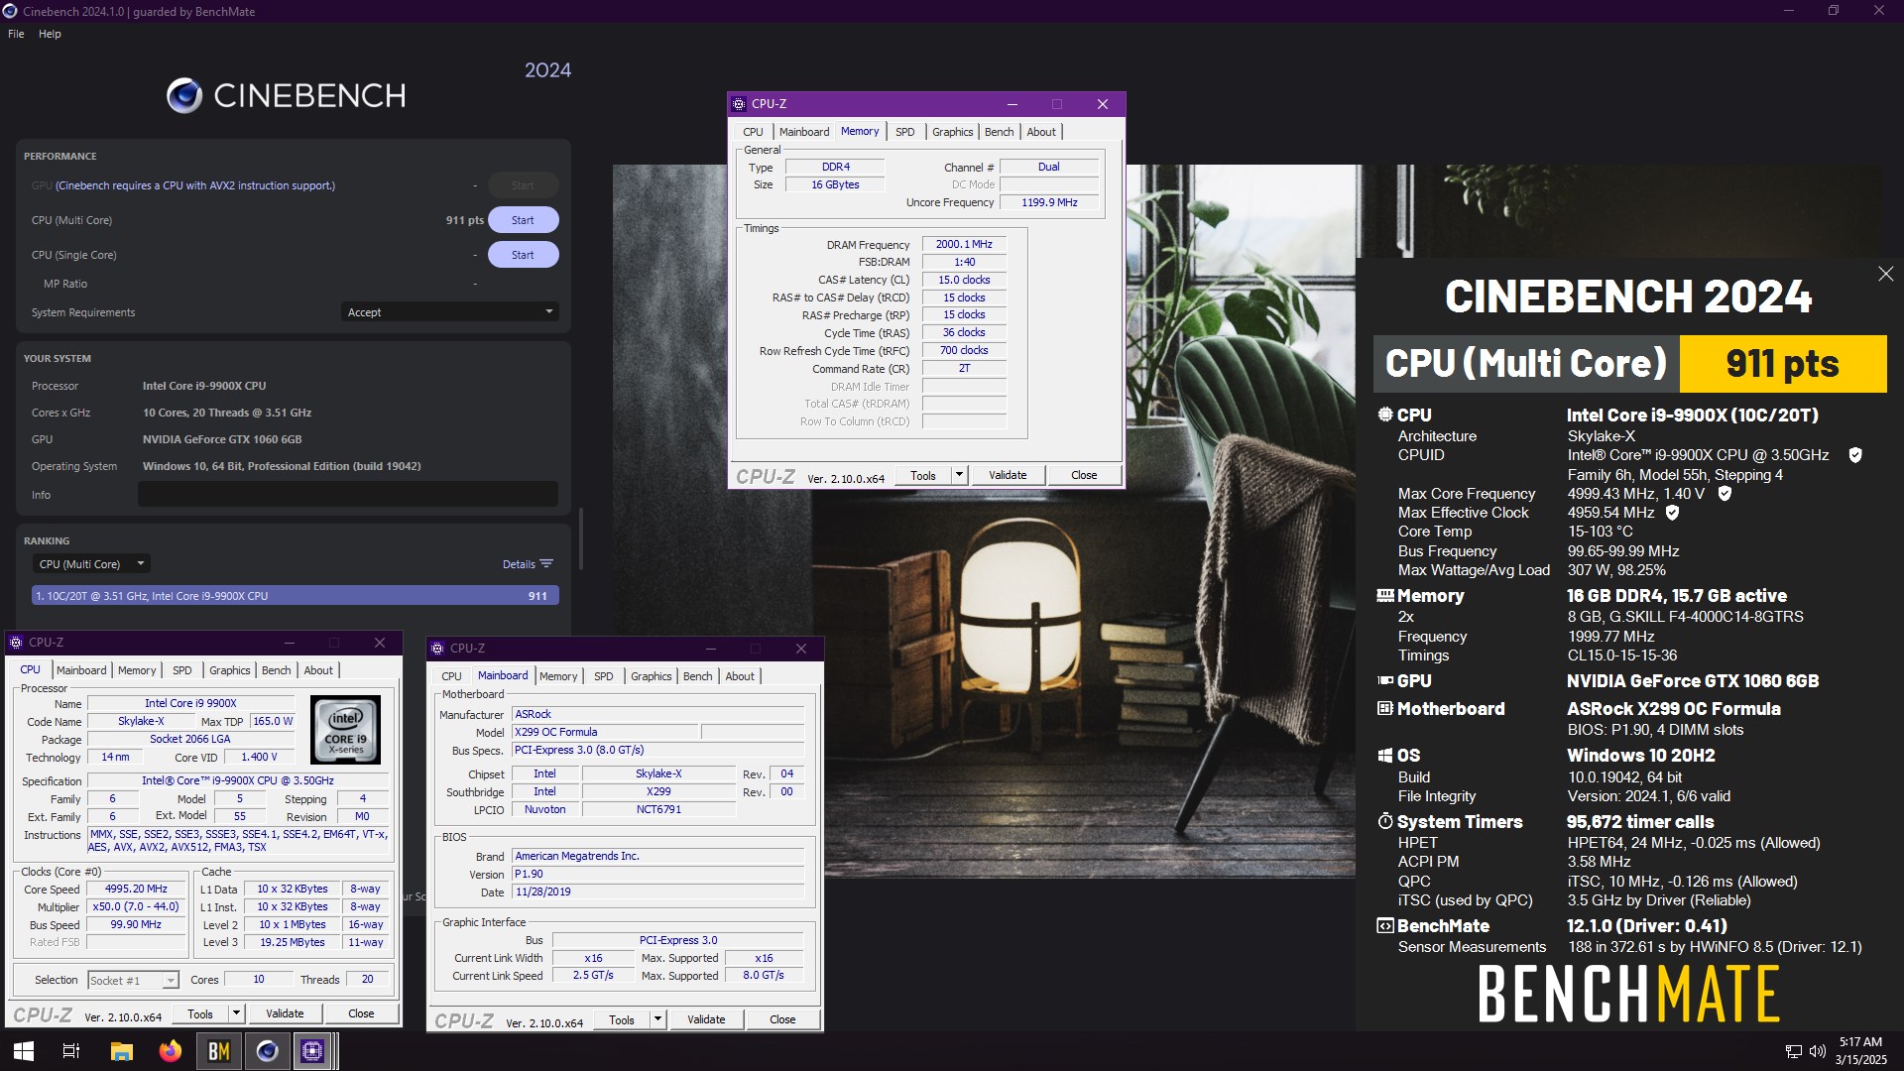Launch Firefox from the taskbar
Viewport: 1904px width, 1071px height.
[171, 1051]
